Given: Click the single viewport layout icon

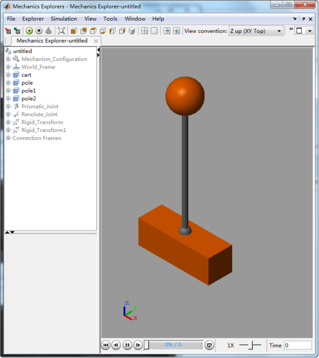Looking at the screenshot, I should (154, 31).
